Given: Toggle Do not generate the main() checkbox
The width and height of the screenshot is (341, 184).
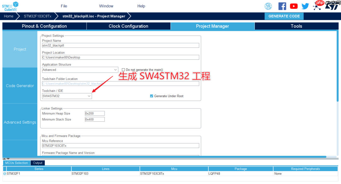Looking at the screenshot, I should (123, 70).
